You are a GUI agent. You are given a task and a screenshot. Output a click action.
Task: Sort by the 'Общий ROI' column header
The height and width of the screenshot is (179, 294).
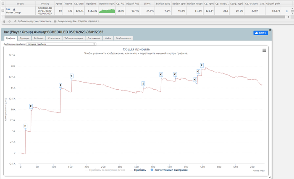pyautogui.click(x=132, y=3)
